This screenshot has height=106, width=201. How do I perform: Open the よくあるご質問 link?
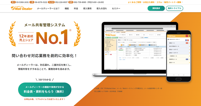point(134,2)
